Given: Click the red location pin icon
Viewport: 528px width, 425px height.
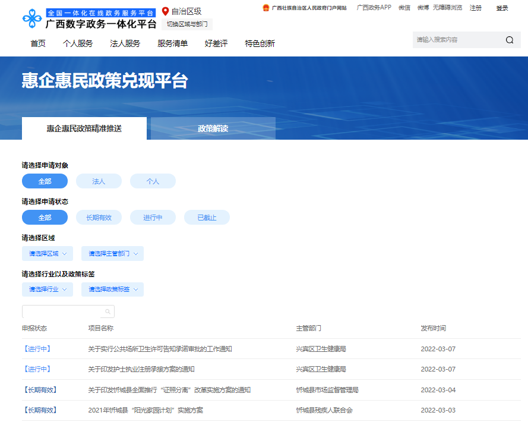Looking at the screenshot, I should point(166,11).
